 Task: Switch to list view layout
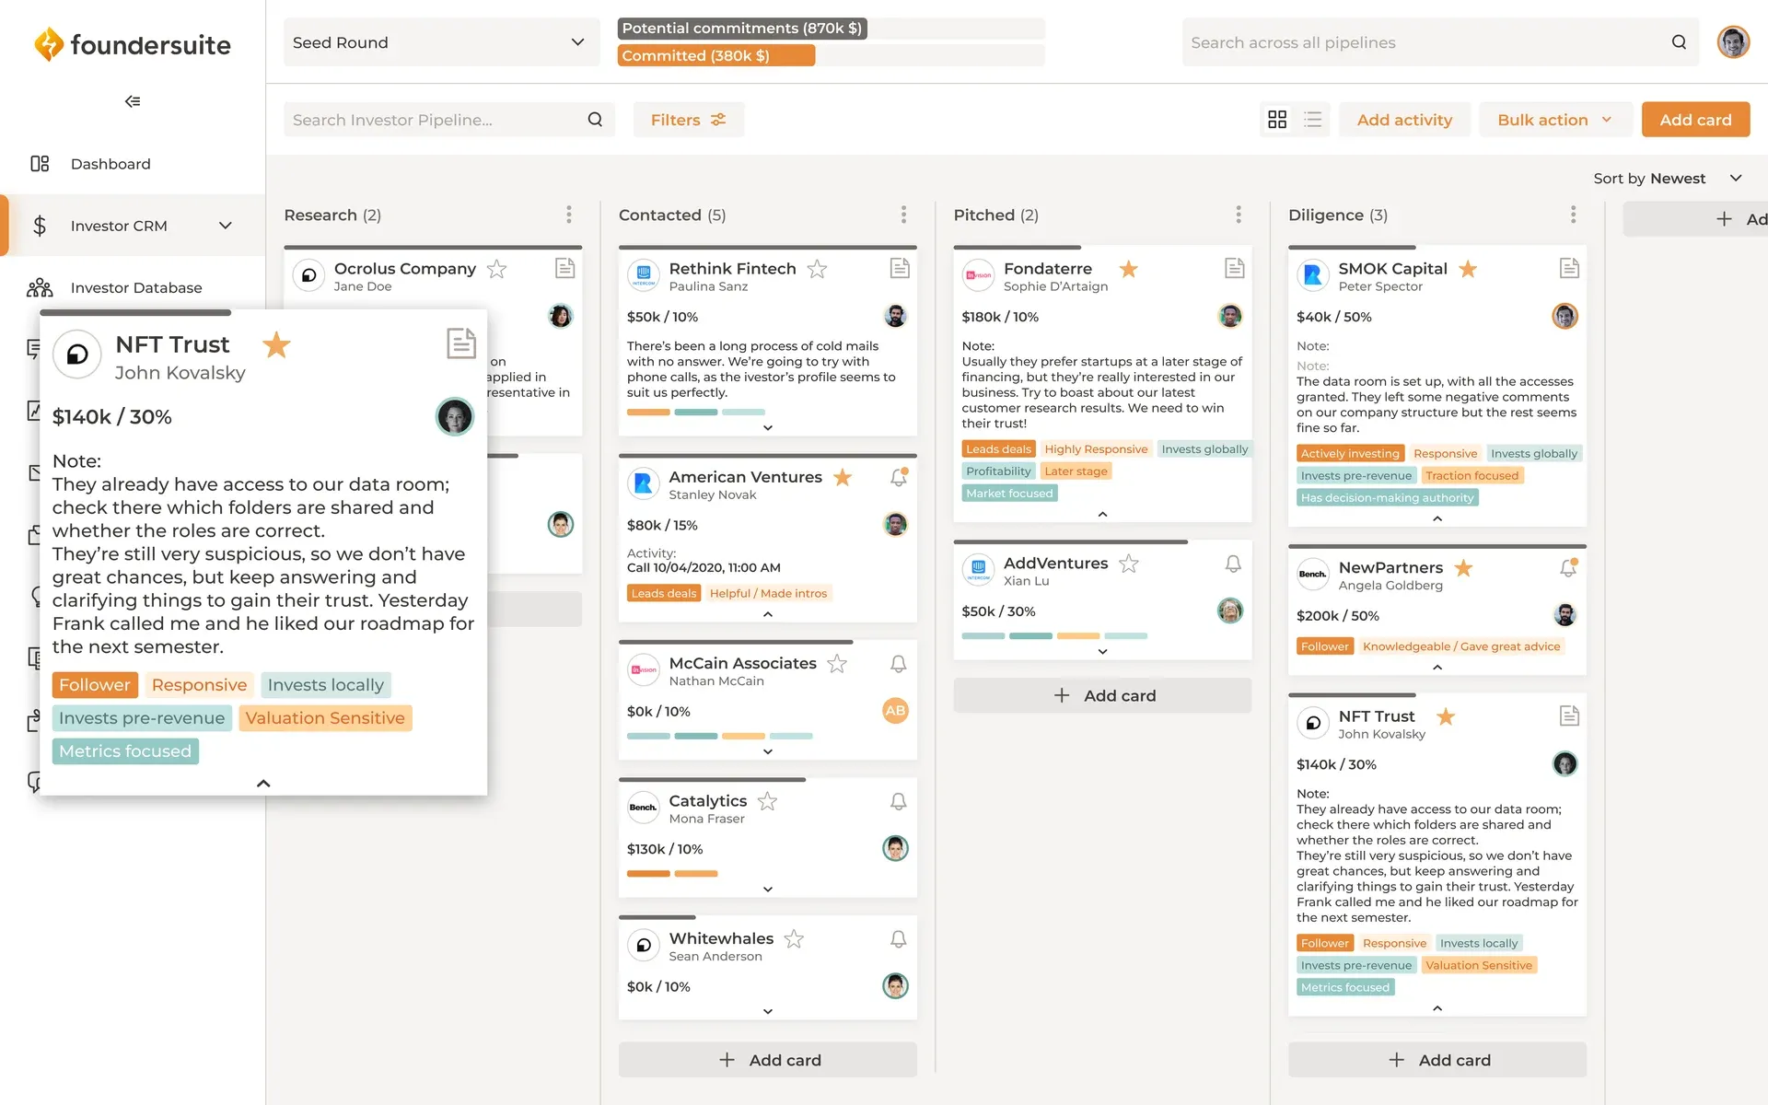(1313, 120)
